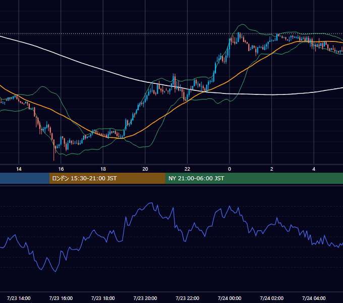The height and width of the screenshot is (303, 343).
Task: Click the 7/24 02:00 label on oscillator axis
Action: pyautogui.click(x=272, y=298)
